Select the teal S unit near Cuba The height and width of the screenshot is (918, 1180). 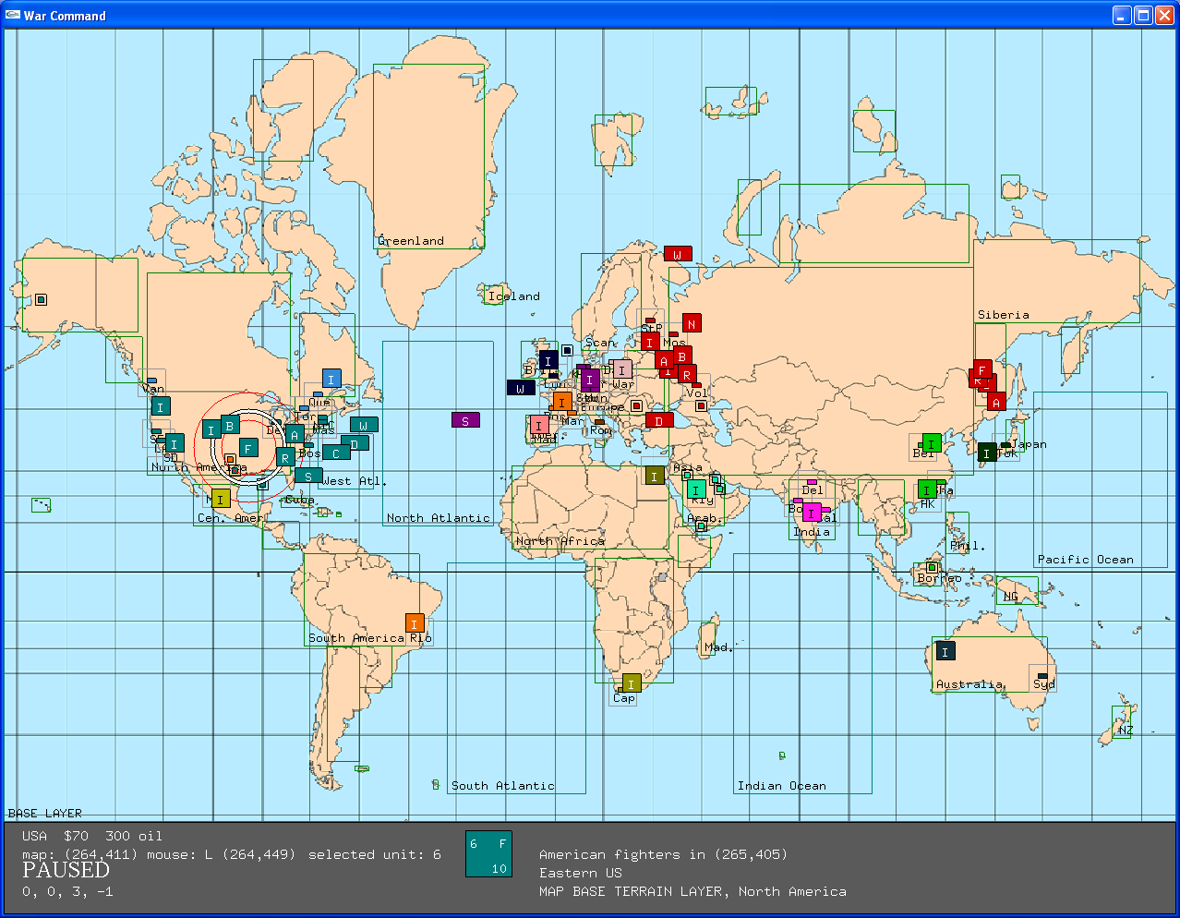coord(308,476)
